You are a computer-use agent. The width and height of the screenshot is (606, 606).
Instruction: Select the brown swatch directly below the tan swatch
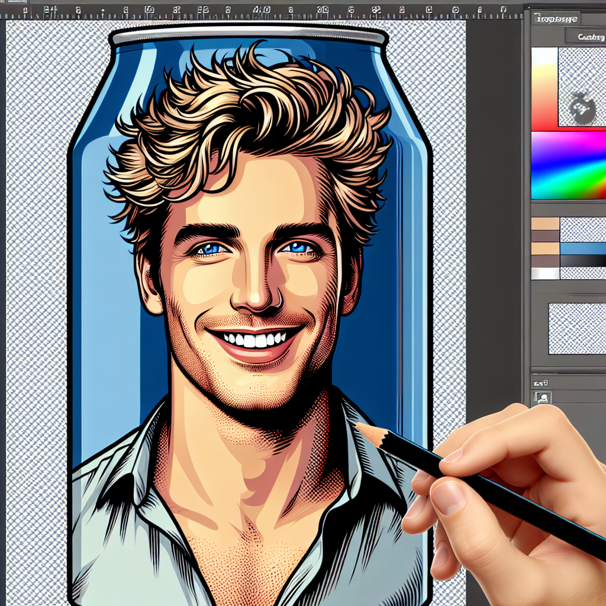tap(545, 236)
